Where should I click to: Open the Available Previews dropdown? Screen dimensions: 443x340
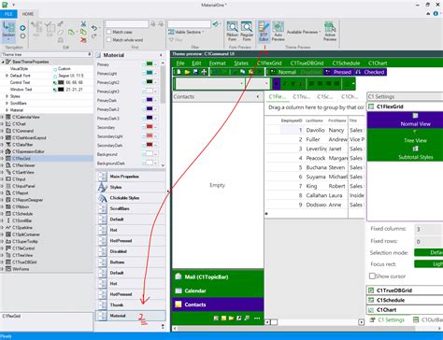click(304, 32)
